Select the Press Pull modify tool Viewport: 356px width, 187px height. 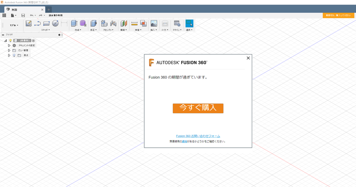pos(93,23)
